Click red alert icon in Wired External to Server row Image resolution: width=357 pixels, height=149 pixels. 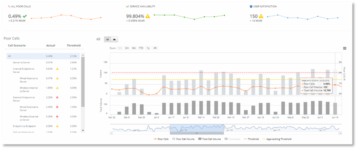coord(57,107)
